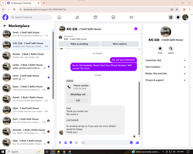Open the browser tab search dropdown

click(3, 3)
